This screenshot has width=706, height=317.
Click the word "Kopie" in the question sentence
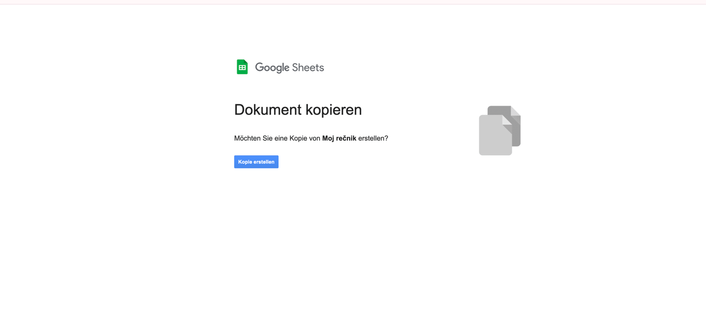coord(298,138)
